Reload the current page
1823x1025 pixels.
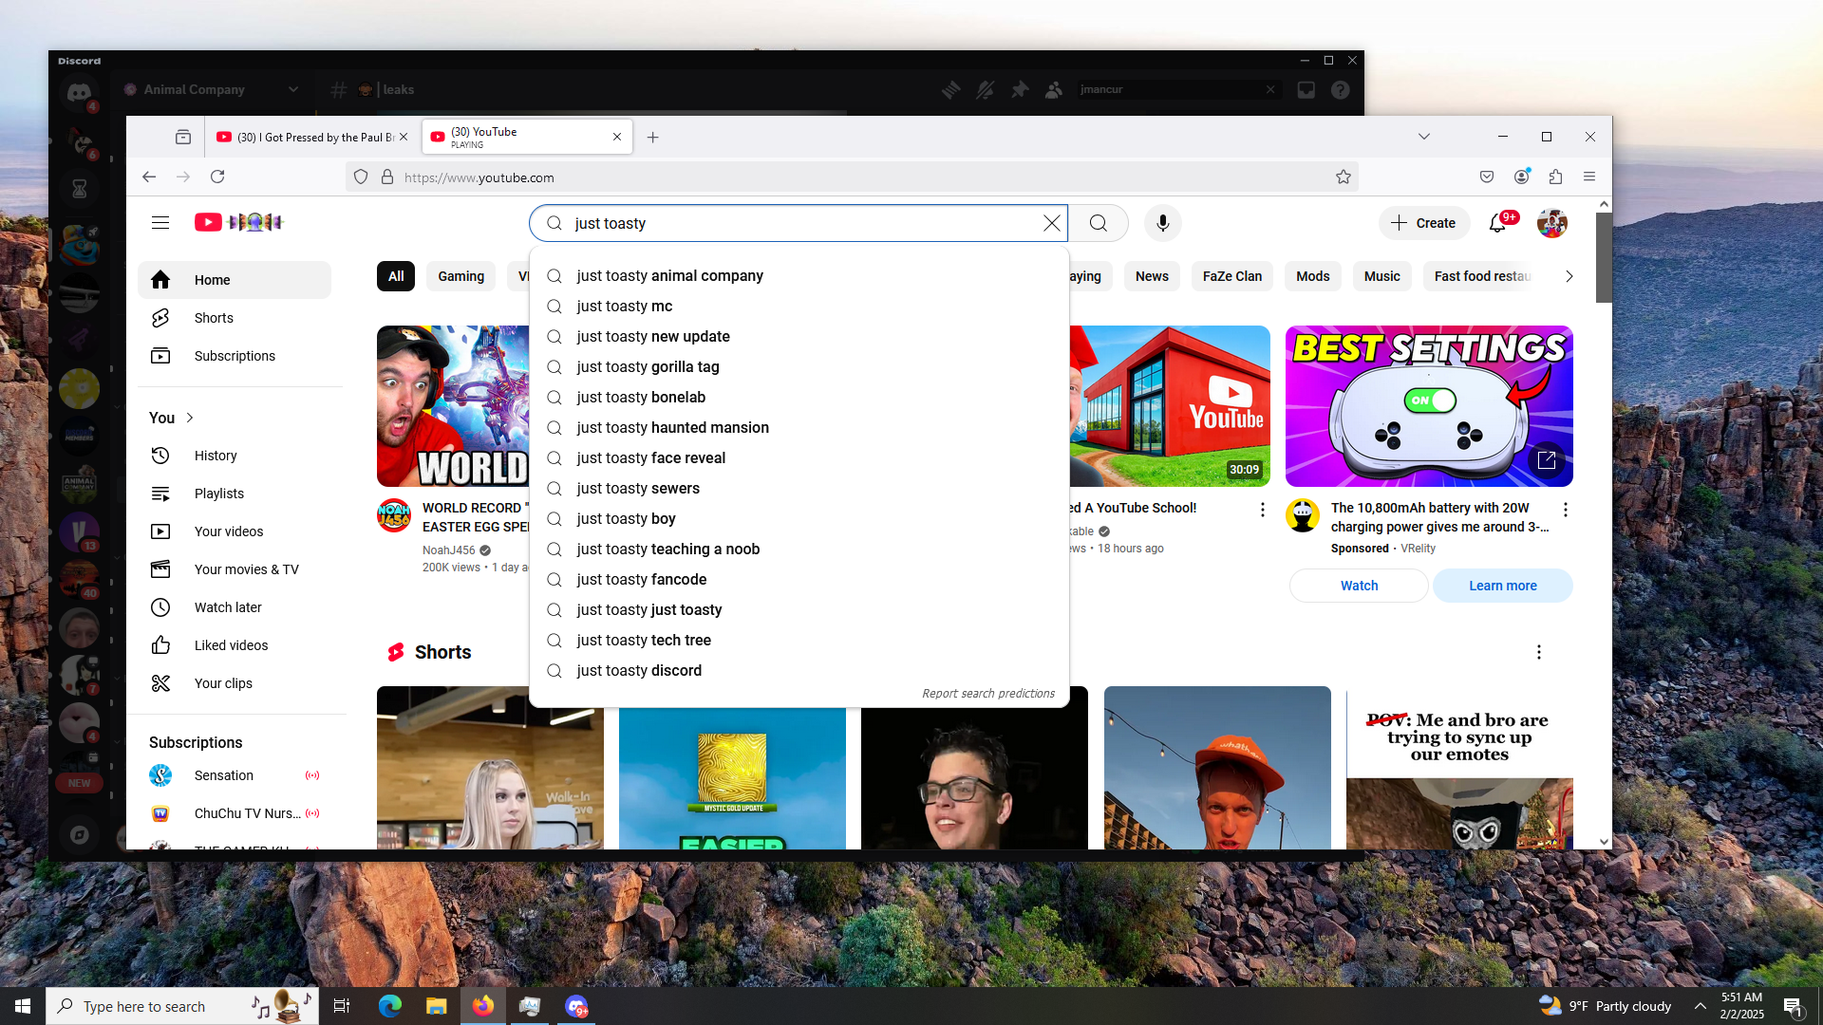pos(217,177)
